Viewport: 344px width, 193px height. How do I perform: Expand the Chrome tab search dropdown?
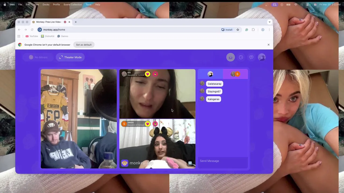[270, 22]
